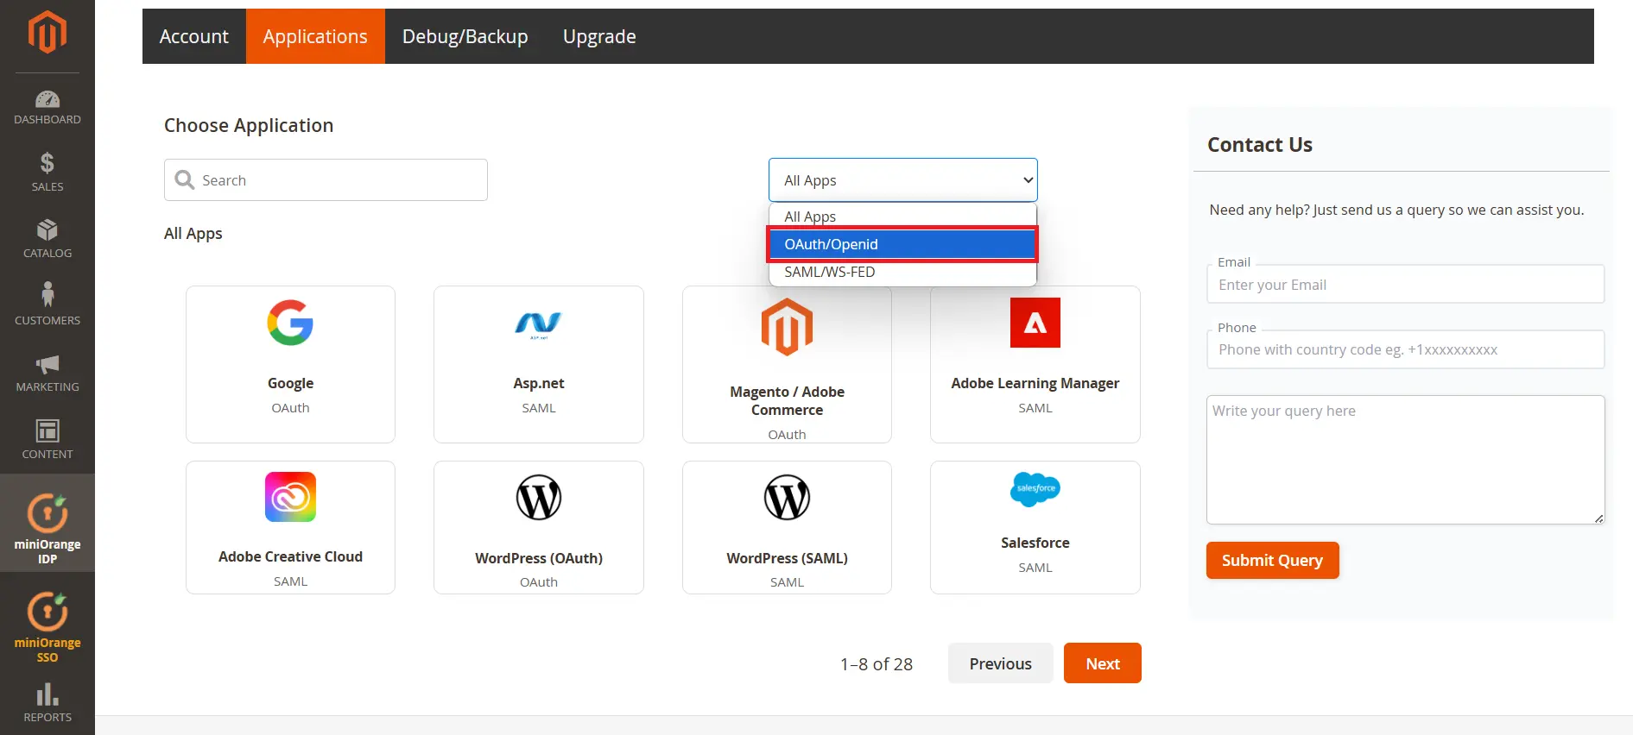The image size is (1633, 735).
Task: Click the Submit Query button
Action: [1272, 560]
